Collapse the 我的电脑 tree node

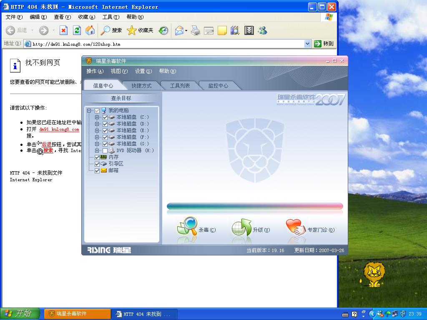[x=89, y=110]
